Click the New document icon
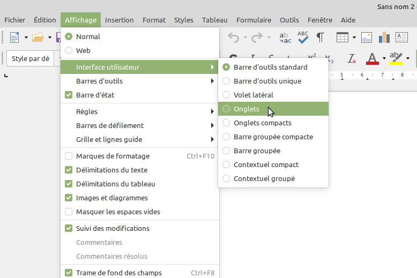Image resolution: width=417 pixels, height=278 pixels. [14, 37]
